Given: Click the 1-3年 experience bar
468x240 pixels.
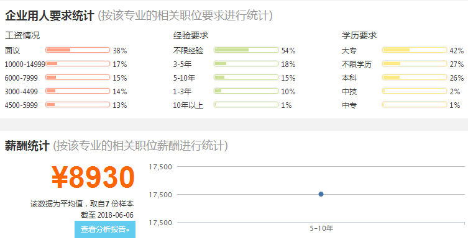Looking at the screenshot, I should pyautogui.click(x=246, y=91).
